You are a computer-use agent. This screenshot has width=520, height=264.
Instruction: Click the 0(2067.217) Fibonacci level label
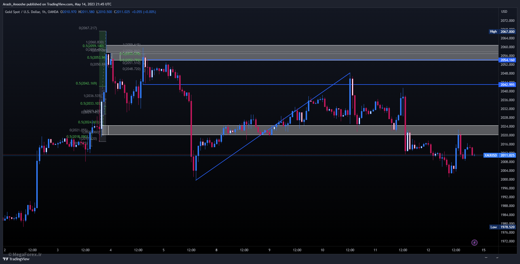tap(88, 28)
